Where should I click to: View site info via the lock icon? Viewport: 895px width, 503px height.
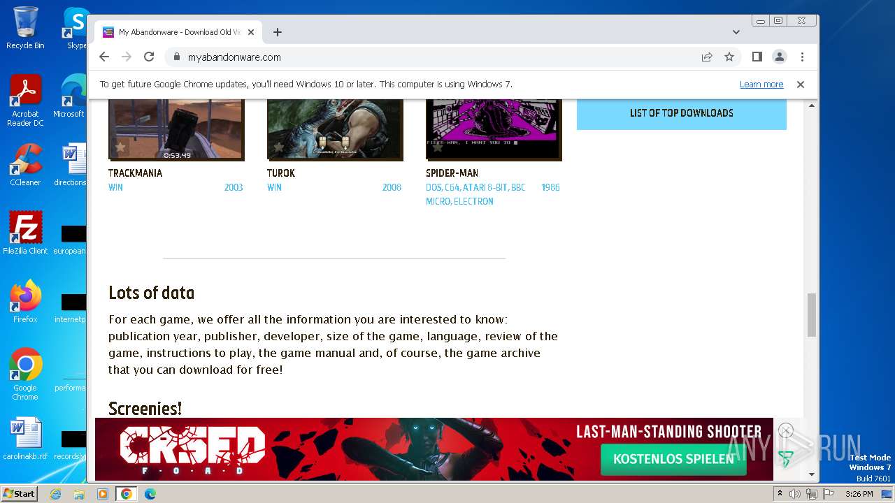pyautogui.click(x=176, y=57)
